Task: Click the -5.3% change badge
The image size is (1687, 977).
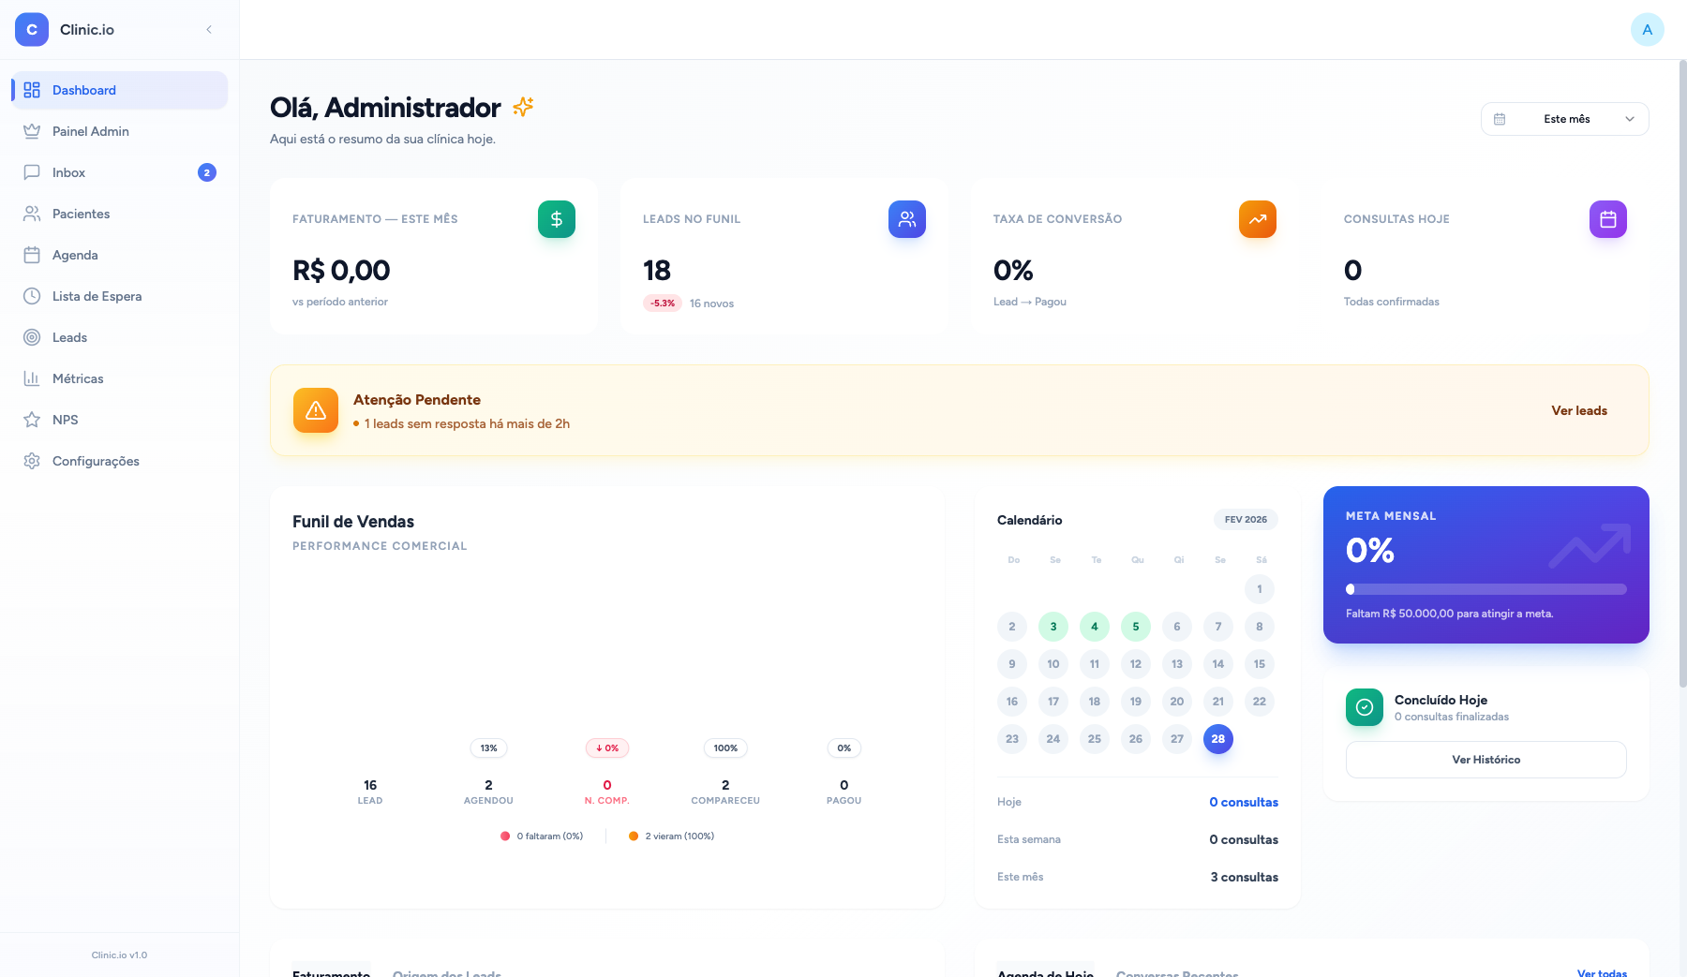Action: pos(663,303)
